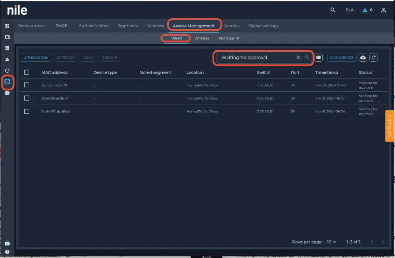Open the top-level Wireless tab
The height and width of the screenshot is (258, 395).
[x=156, y=26]
